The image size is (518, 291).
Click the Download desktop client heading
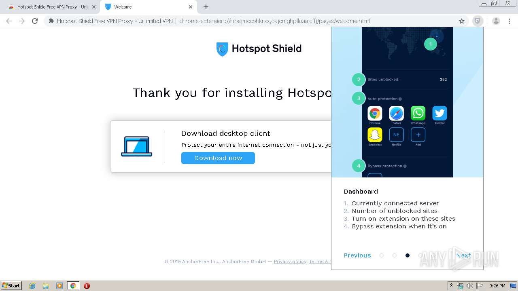click(226, 133)
